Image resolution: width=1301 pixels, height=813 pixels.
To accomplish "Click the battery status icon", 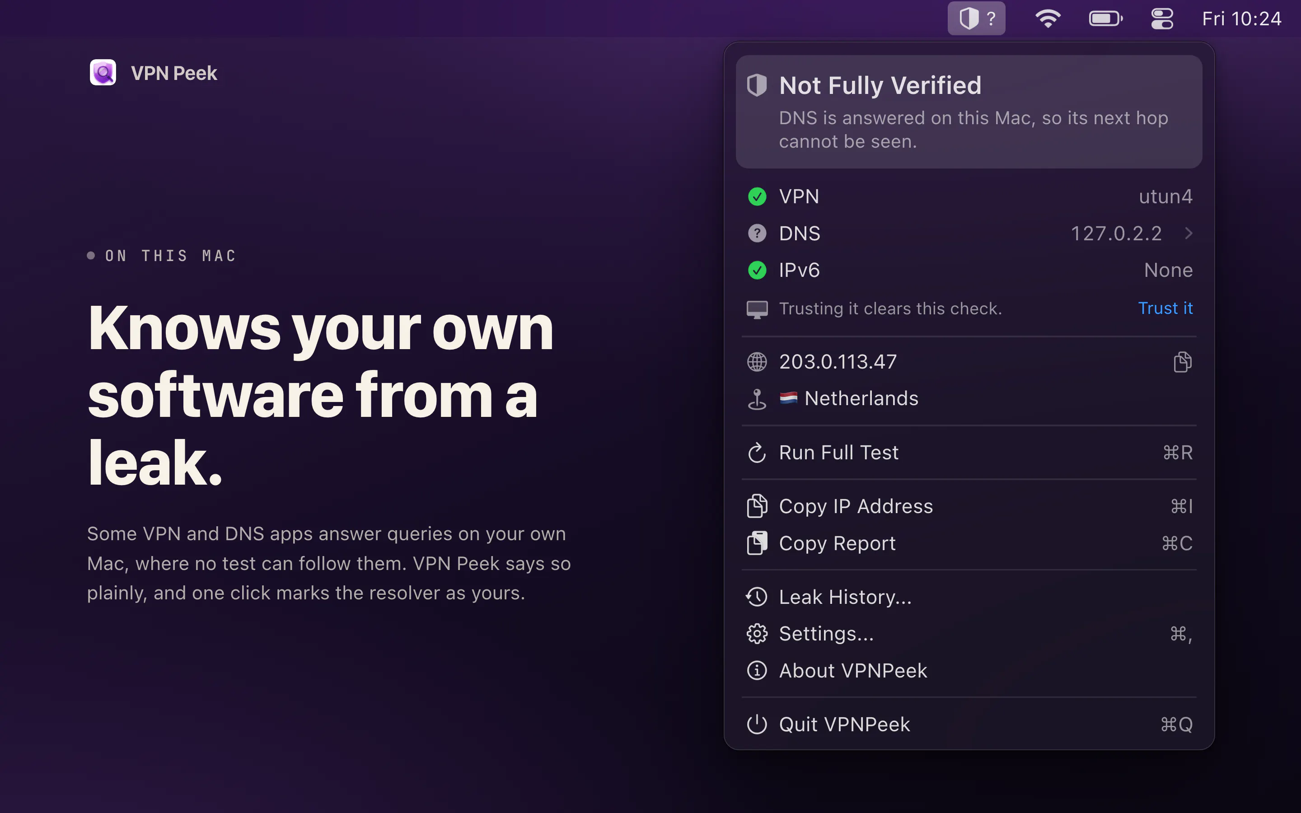I will (x=1105, y=19).
